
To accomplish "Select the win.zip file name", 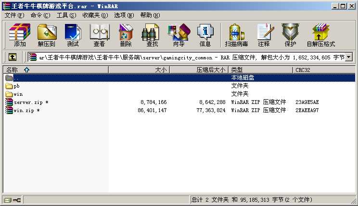I will coord(27,111).
